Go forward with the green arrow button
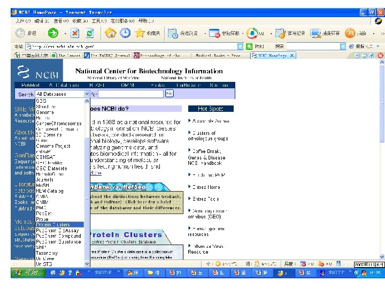Viewport: 385px width, 289px height. coord(53,33)
